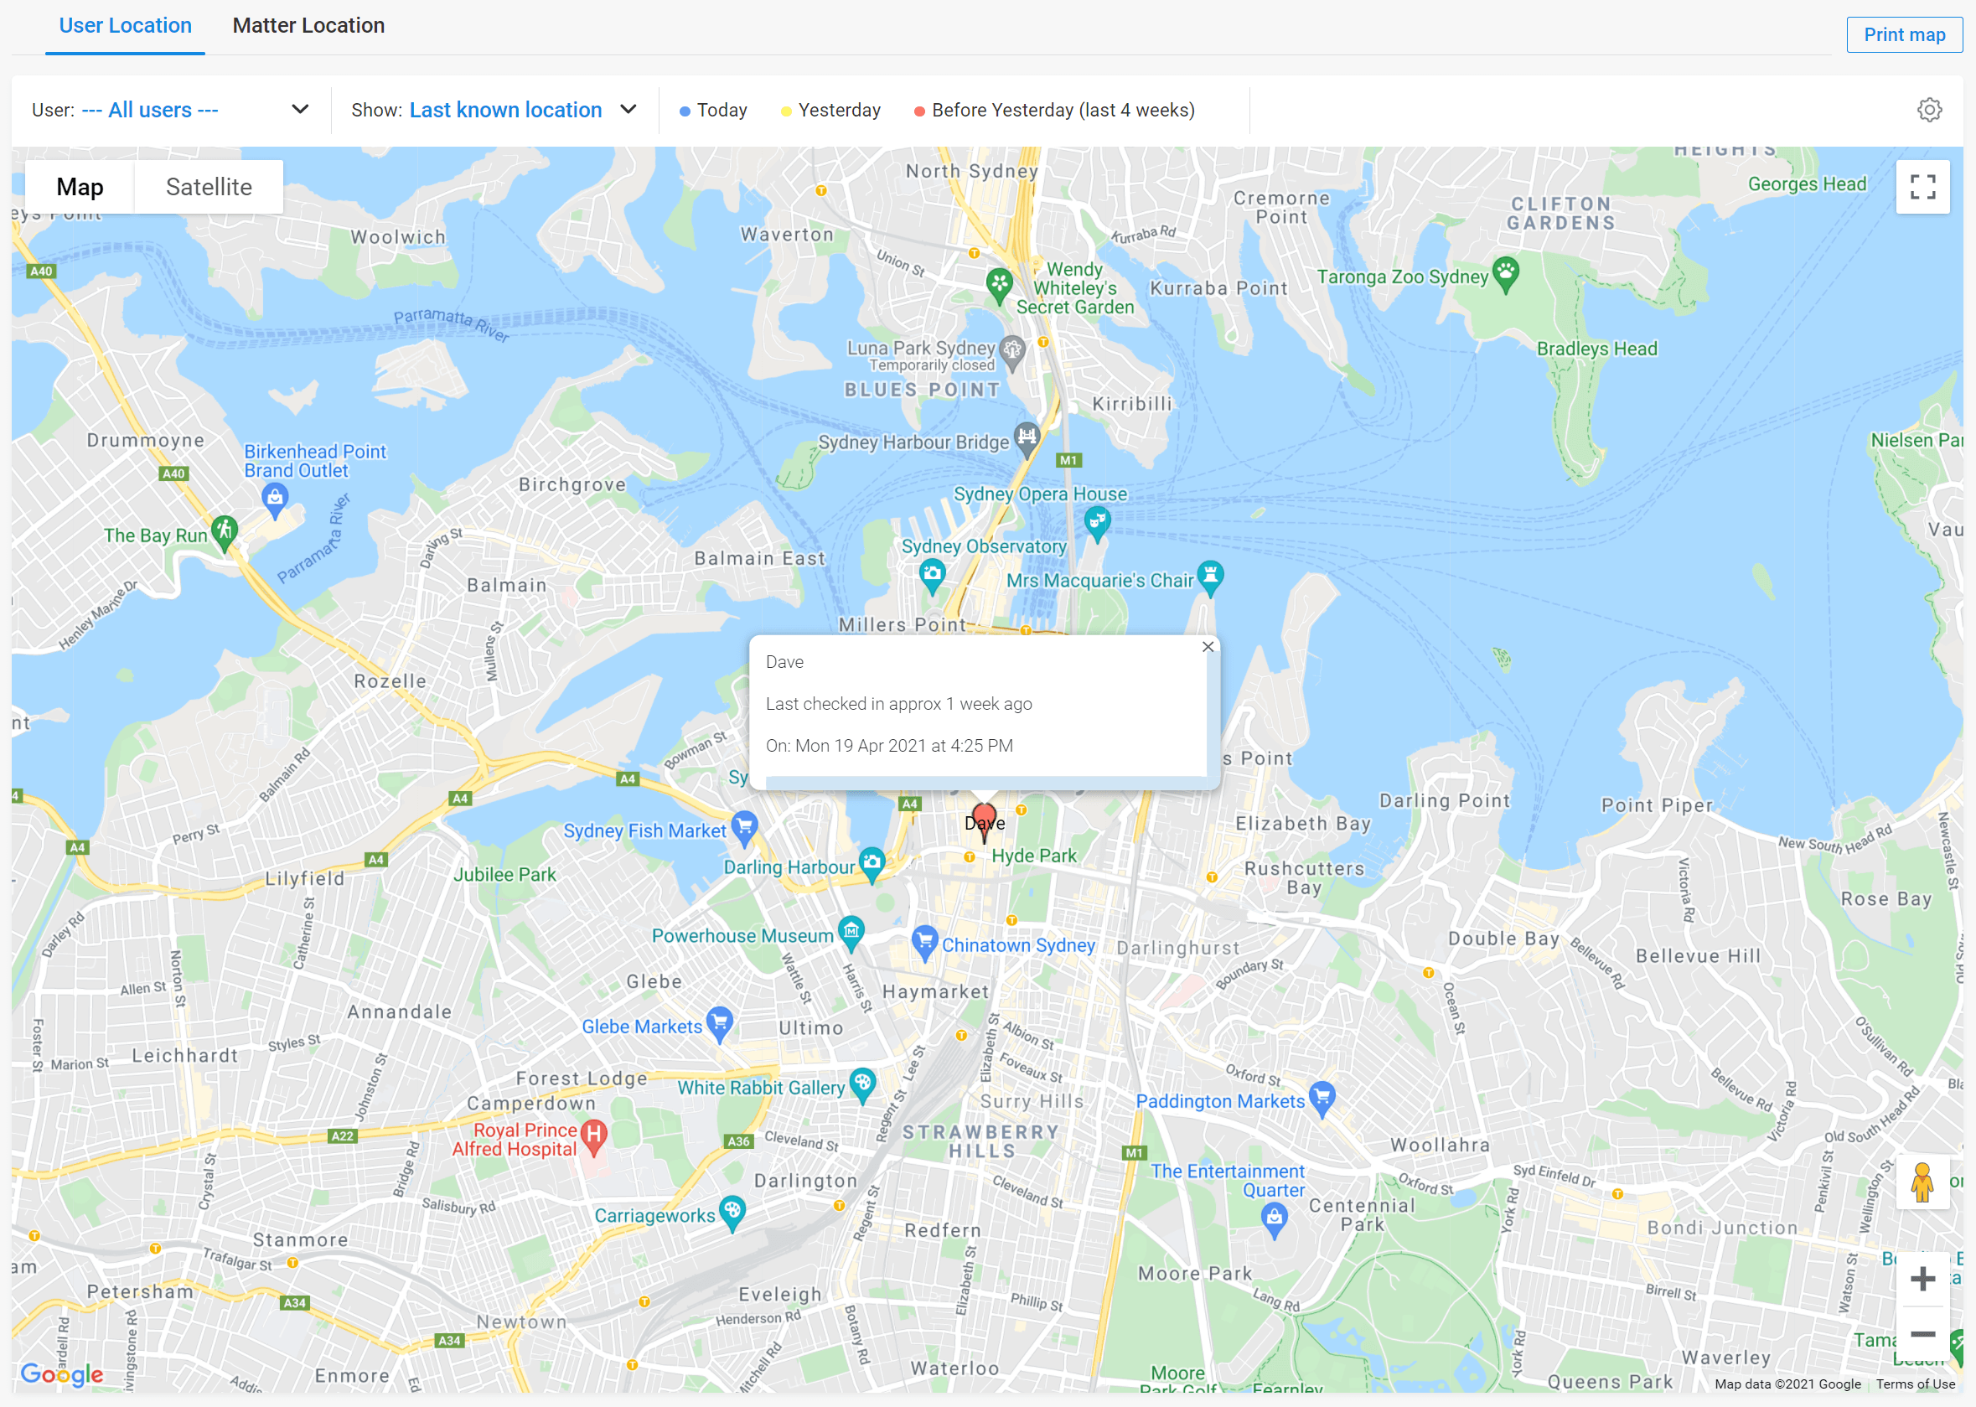Image resolution: width=1976 pixels, height=1407 pixels.
Task: Click the Map data ©2021 Google text
Action: point(1787,1384)
